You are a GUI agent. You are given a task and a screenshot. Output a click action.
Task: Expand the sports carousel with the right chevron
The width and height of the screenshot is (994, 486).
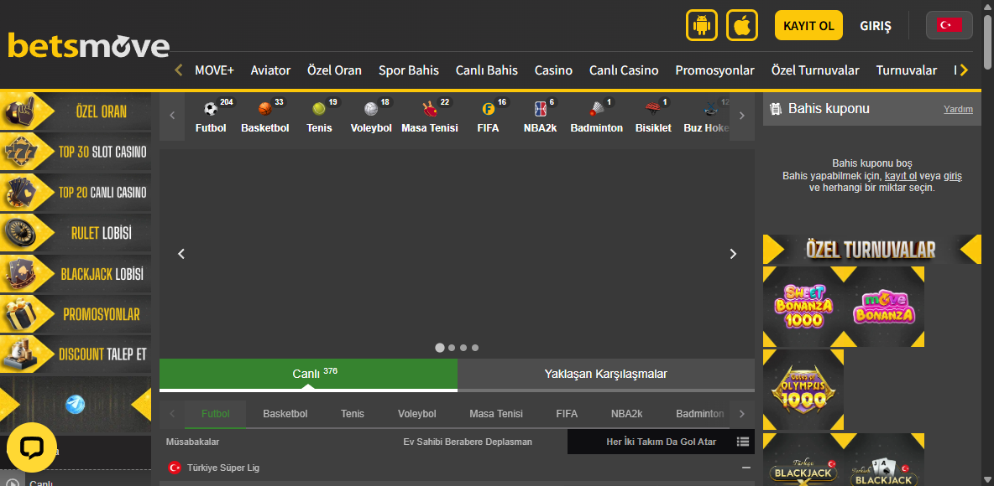(741, 116)
